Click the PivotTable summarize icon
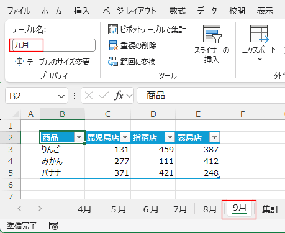This screenshot has width=285, height=233. coord(113,29)
